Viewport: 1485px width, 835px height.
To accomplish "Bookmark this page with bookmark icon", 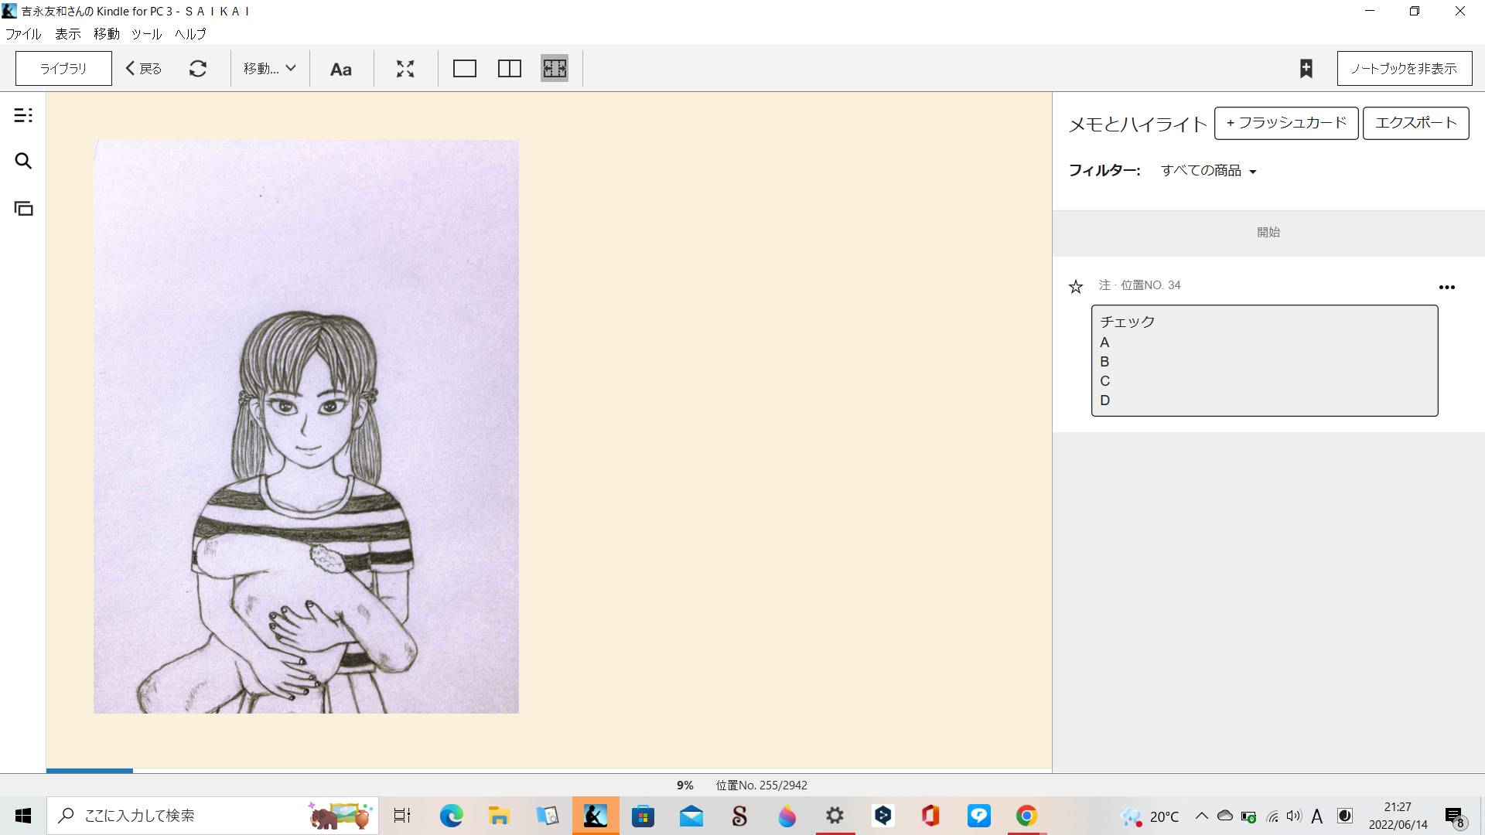I will click(1306, 69).
